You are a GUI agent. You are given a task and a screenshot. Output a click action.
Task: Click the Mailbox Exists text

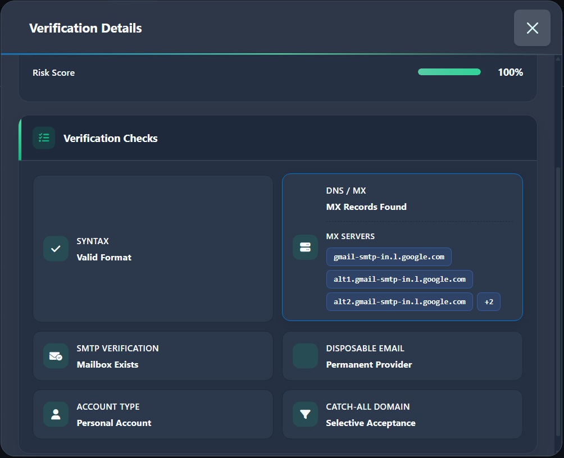(107, 364)
